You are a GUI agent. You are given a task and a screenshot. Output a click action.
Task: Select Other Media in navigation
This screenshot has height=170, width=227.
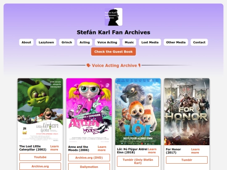176,42
